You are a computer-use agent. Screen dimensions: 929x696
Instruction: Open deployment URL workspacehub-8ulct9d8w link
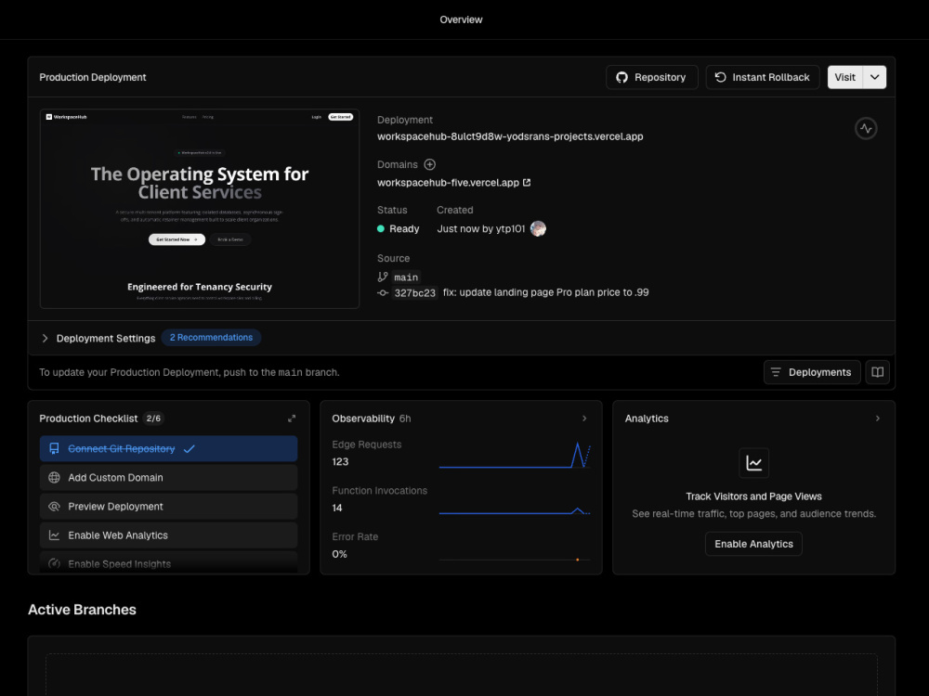click(x=510, y=136)
